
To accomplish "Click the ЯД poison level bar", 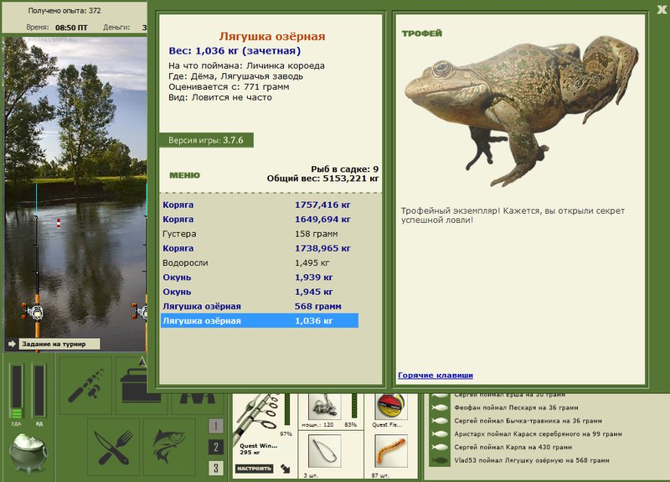I will 39,391.
